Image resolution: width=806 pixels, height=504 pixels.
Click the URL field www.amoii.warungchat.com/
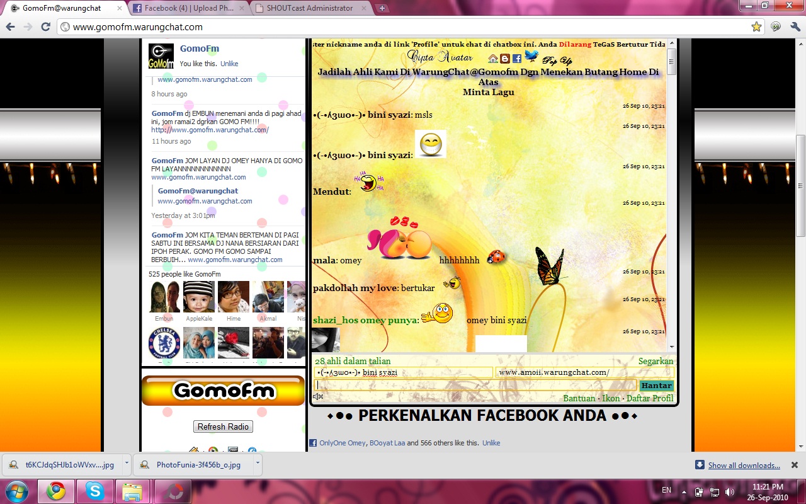584,372
